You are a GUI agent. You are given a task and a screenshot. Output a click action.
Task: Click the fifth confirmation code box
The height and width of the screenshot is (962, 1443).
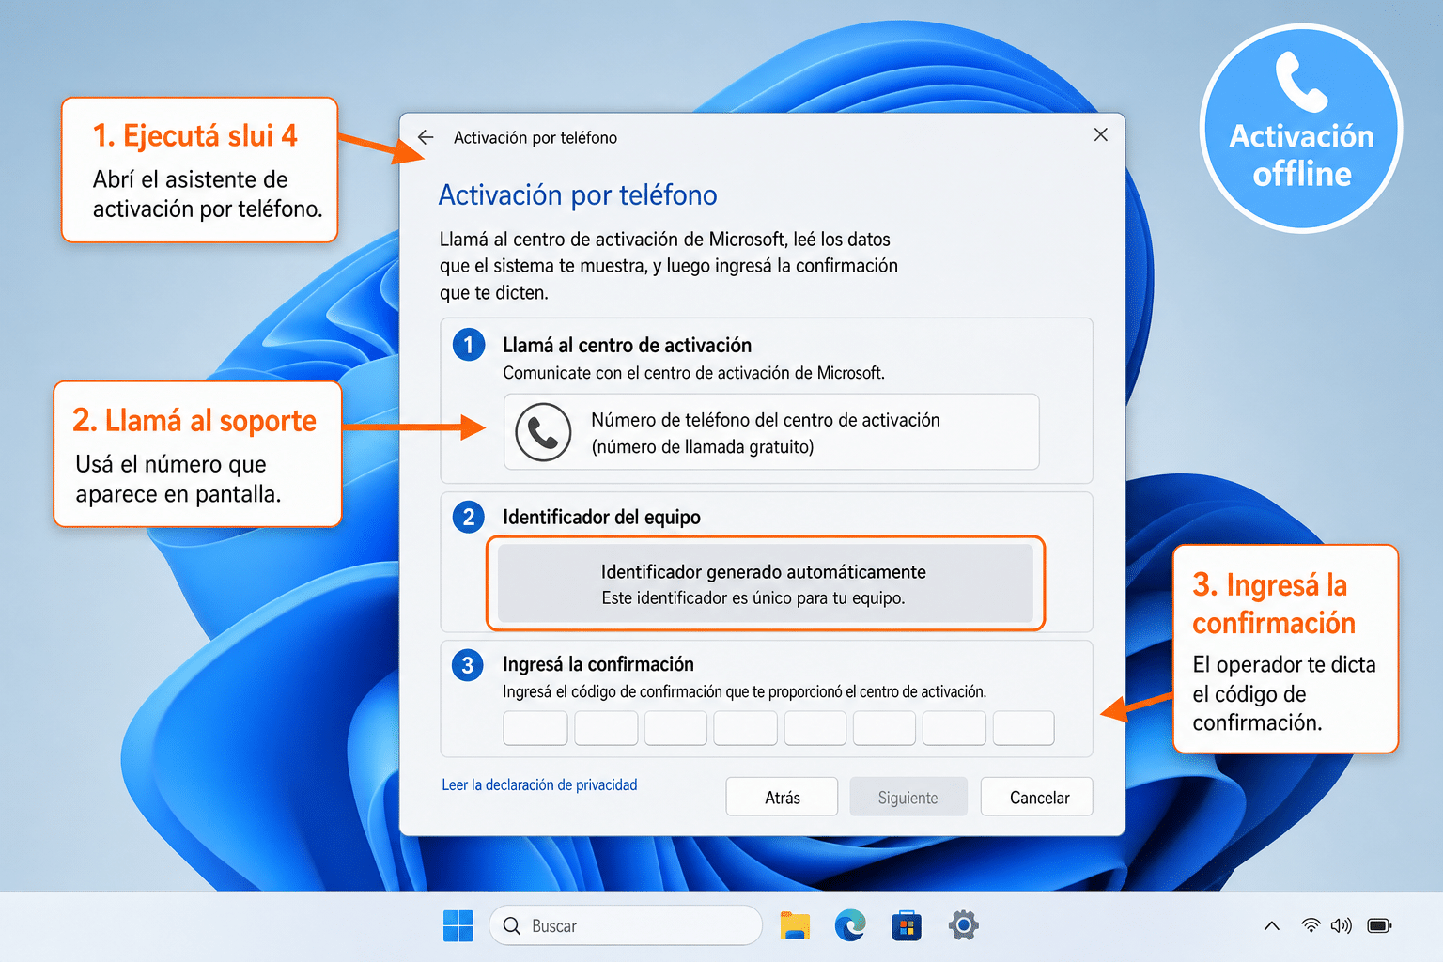pyautogui.click(x=815, y=728)
